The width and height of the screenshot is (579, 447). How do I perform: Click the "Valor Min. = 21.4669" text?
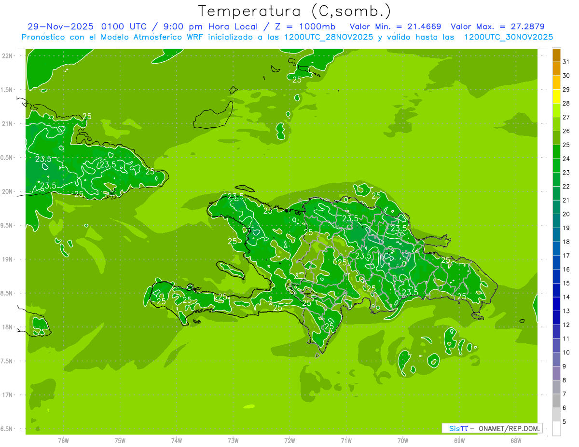[x=395, y=27]
